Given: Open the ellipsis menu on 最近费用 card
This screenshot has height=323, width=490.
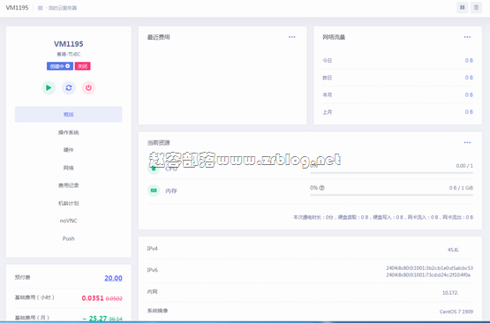Looking at the screenshot, I should pyautogui.click(x=292, y=37).
